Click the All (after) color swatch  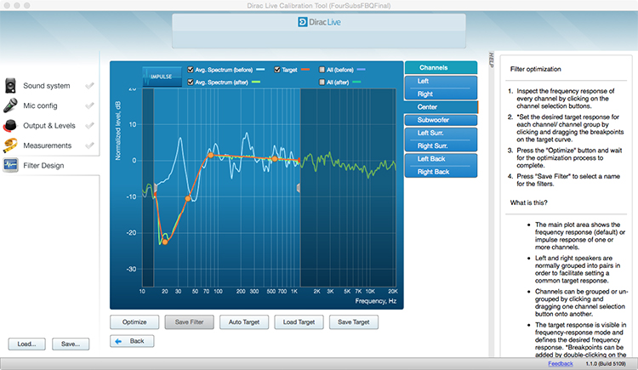click(x=356, y=82)
